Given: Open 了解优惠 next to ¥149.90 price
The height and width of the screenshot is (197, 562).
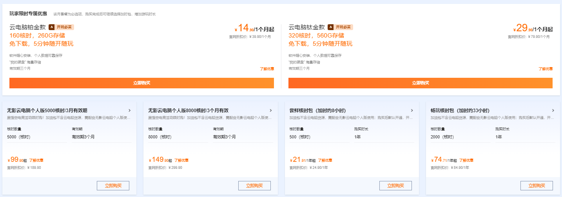Looking at the screenshot, I should (x=181, y=160).
